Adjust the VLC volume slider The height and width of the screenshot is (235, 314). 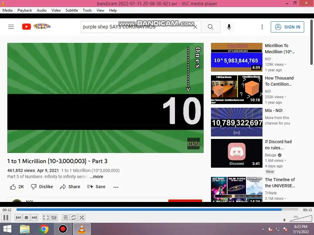[x=301, y=218]
